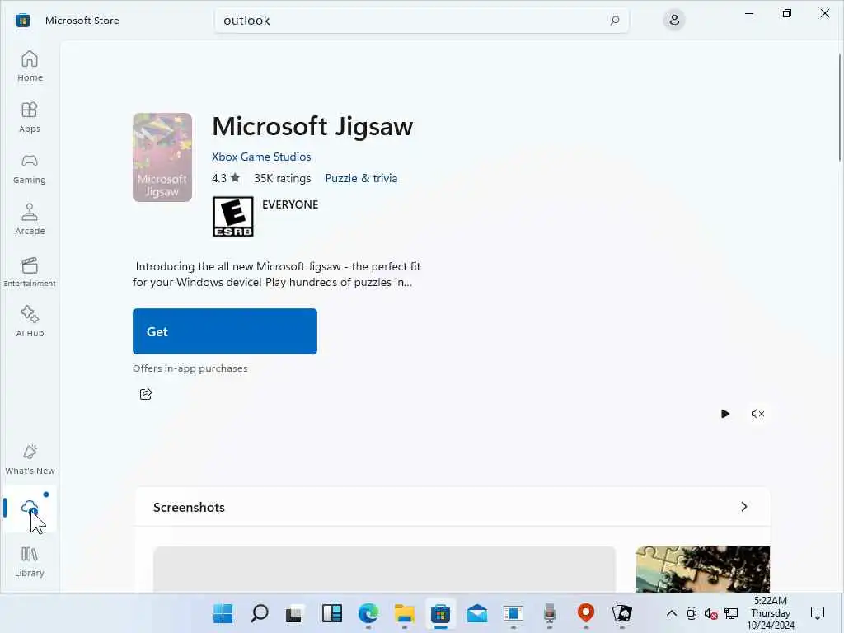
Task: Launch Microsoft Edge from taskbar
Action: tap(368, 613)
